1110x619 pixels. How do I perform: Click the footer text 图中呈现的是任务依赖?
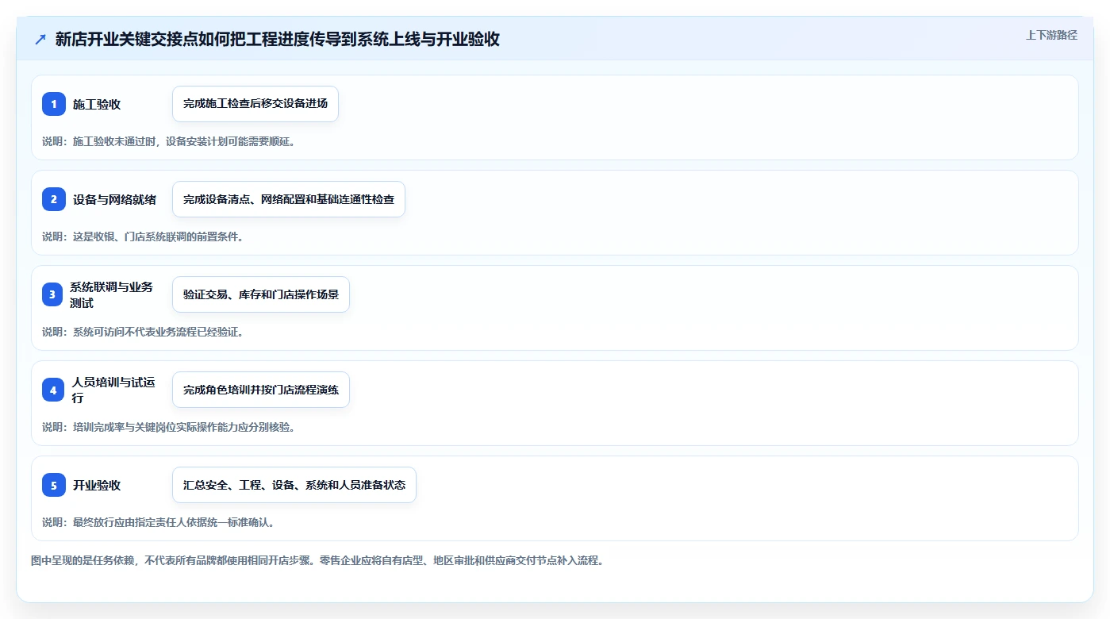click(x=82, y=560)
